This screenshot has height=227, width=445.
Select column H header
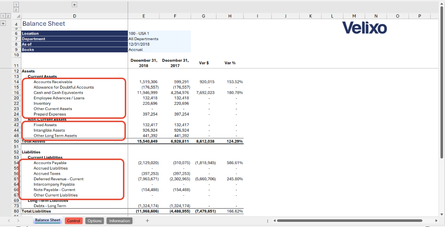tap(230, 16)
